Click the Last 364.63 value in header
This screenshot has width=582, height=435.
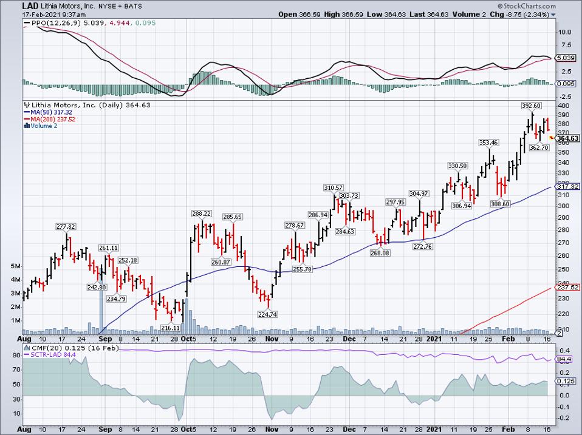pos(428,15)
